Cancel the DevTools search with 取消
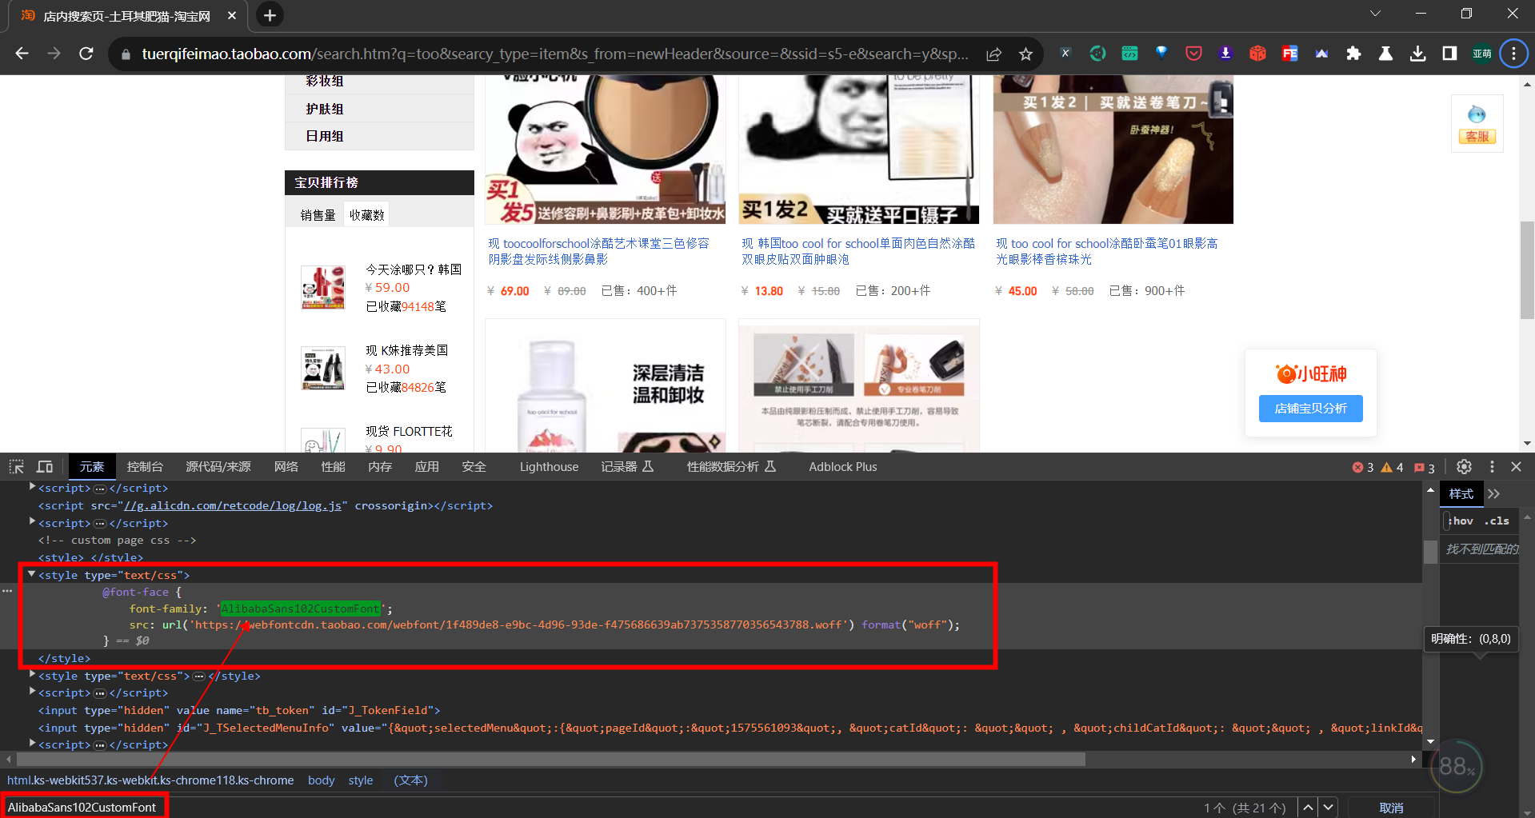 [x=1391, y=808]
